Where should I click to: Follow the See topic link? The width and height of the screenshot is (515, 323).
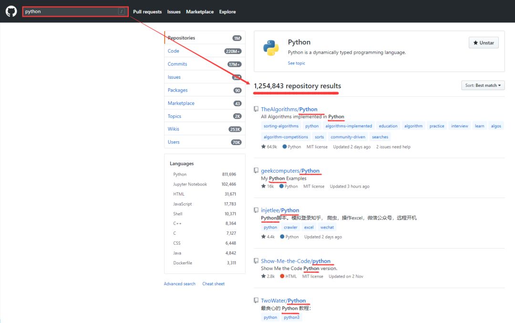296,63
